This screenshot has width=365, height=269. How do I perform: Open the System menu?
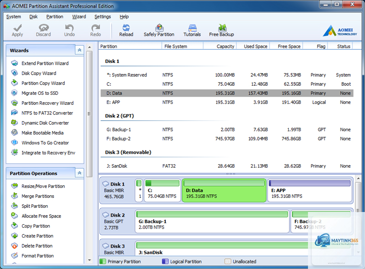pyautogui.click(x=14, y=16)
